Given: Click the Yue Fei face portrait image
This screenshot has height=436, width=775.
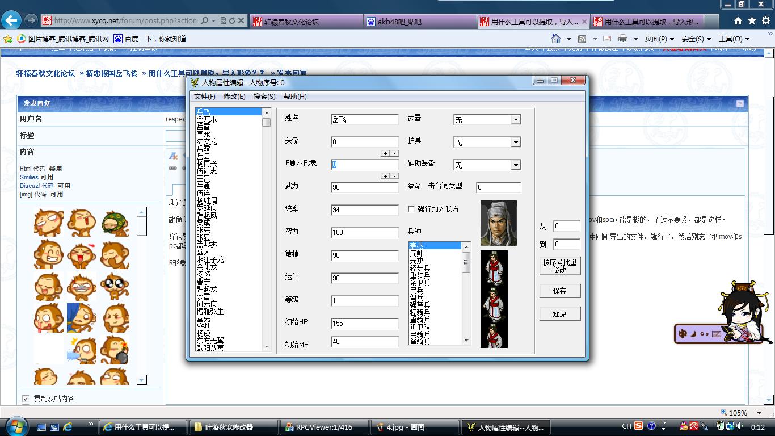Looking at the screenshot, I should [498, 223].
